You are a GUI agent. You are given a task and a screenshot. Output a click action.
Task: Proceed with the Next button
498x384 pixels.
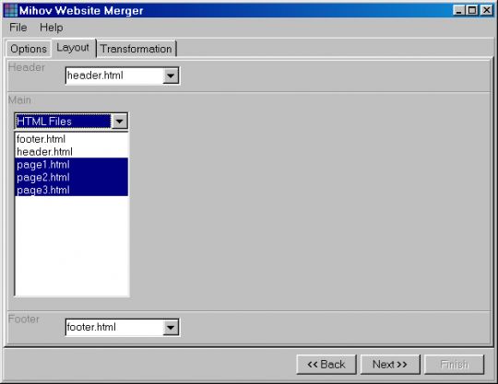390,365
